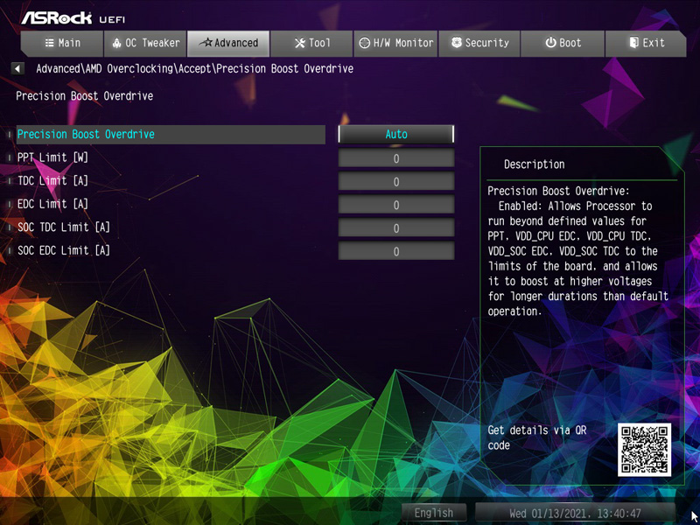700x525 pixels.
Task: Click the ASRock UEFI logo
Action: [x=73, y=17]
